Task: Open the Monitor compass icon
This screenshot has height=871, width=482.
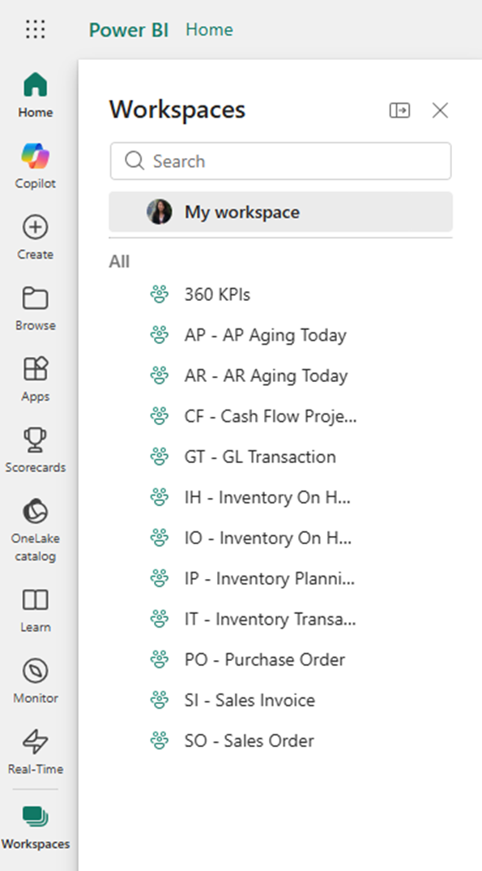Action: click(x=36, y=671)
